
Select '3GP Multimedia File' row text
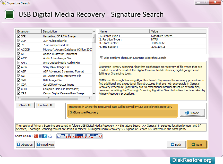(x=55, y=41)
